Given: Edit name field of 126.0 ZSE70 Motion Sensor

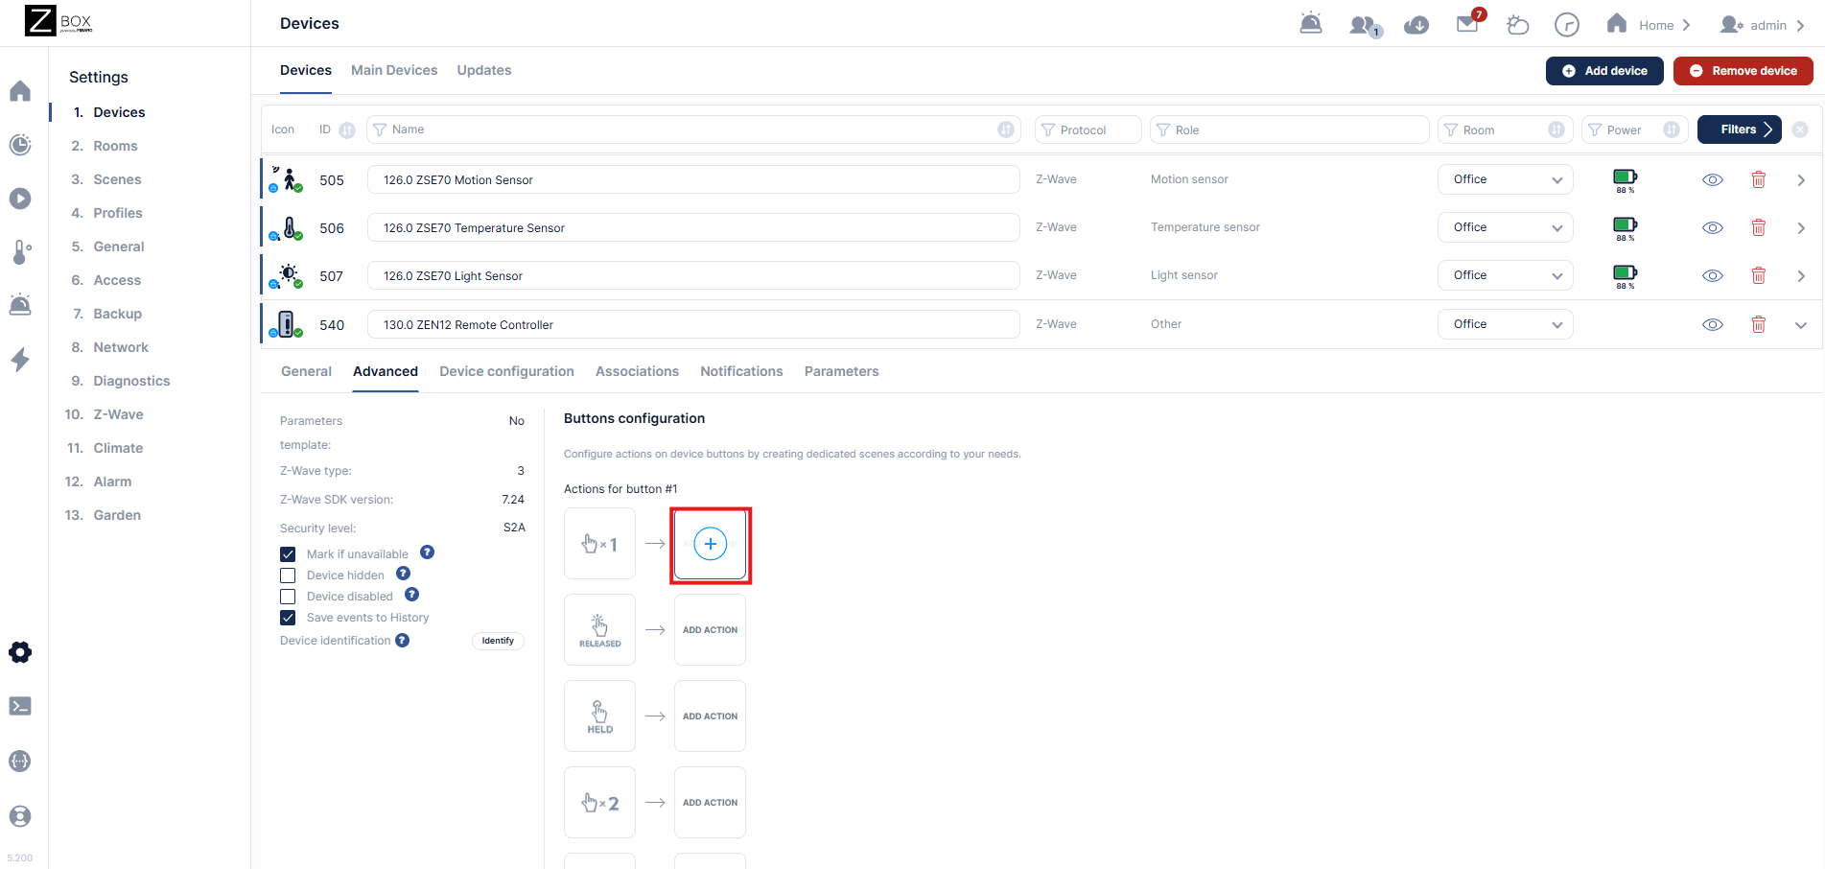Looking at the screenshot, I should coord(693,179).
